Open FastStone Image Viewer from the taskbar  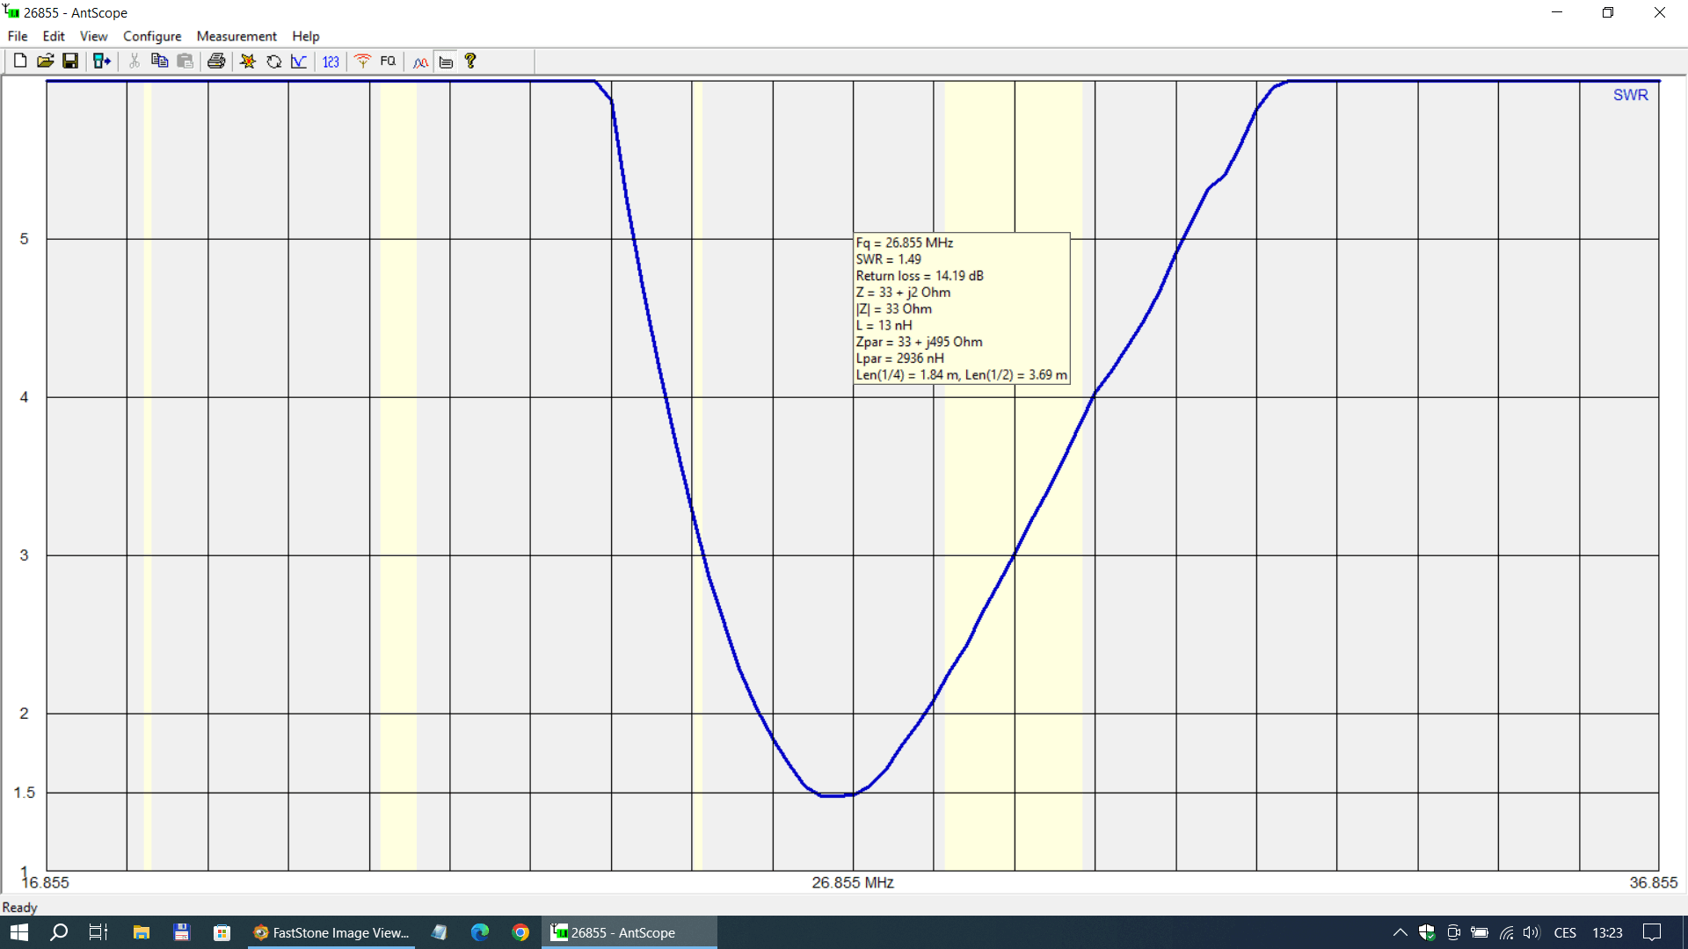[x=331, y=932]
